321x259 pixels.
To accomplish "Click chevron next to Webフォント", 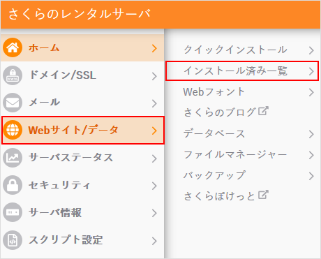I will (311, 92).
